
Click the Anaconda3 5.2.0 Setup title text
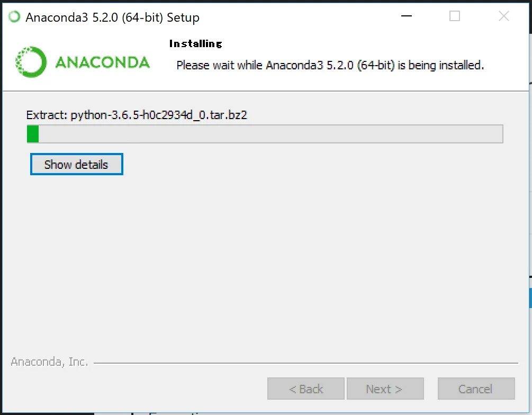point(112,17)
